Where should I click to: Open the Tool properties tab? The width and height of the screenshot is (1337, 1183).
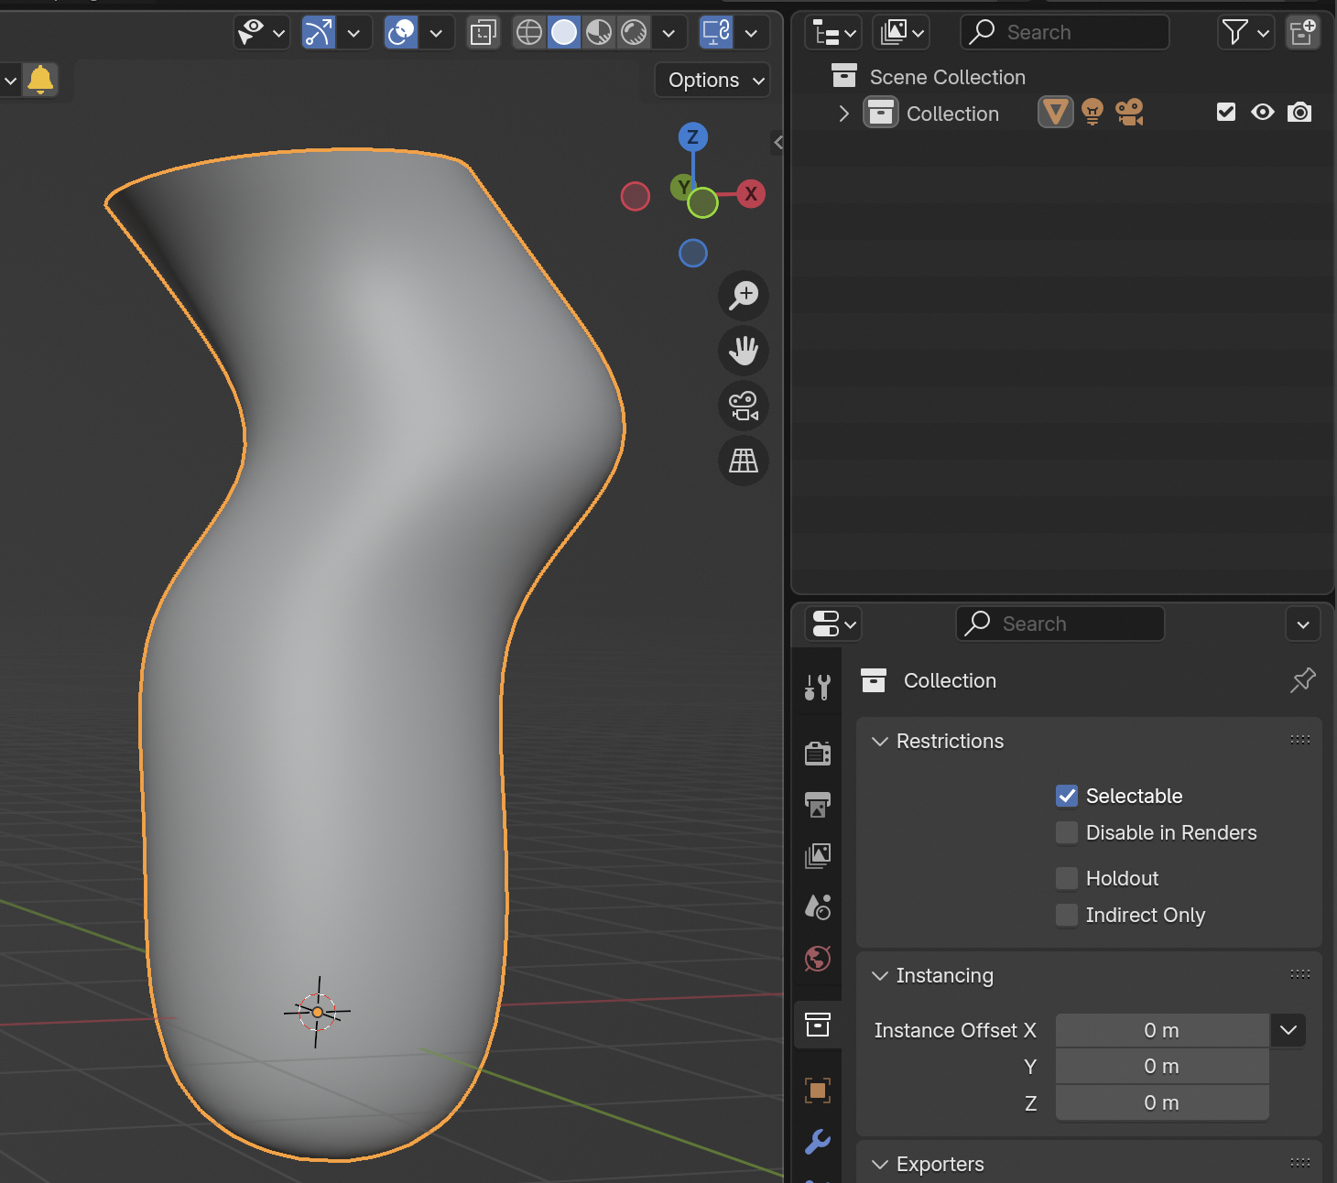[818, 687]
